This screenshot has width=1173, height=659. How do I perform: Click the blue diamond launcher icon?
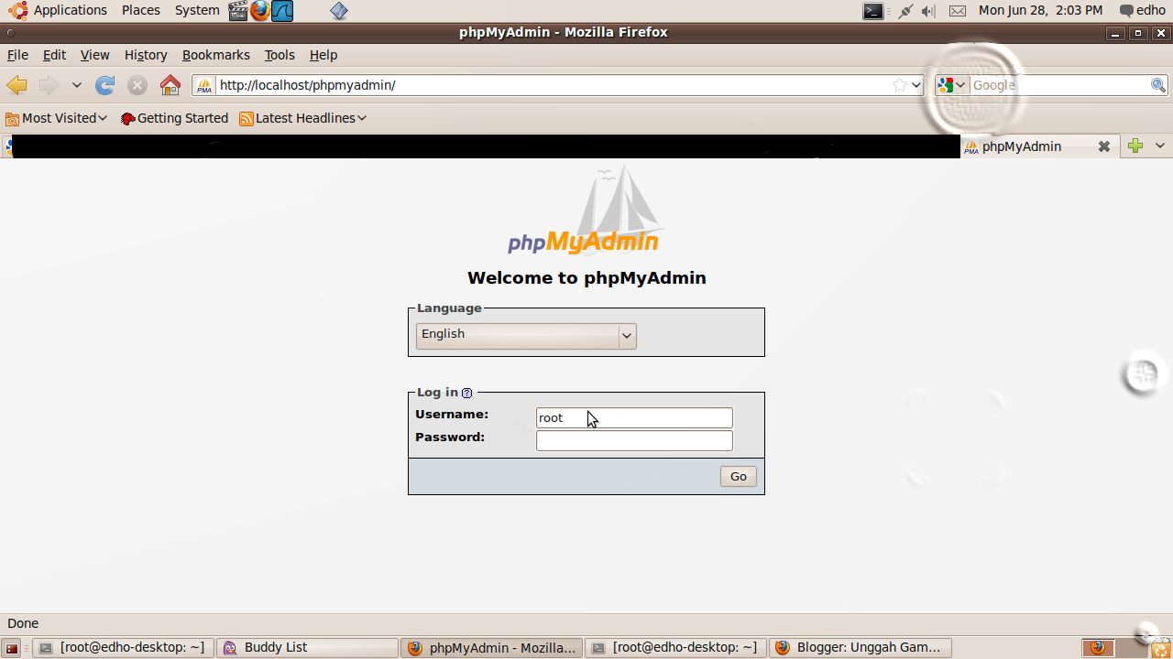[339, 11]
